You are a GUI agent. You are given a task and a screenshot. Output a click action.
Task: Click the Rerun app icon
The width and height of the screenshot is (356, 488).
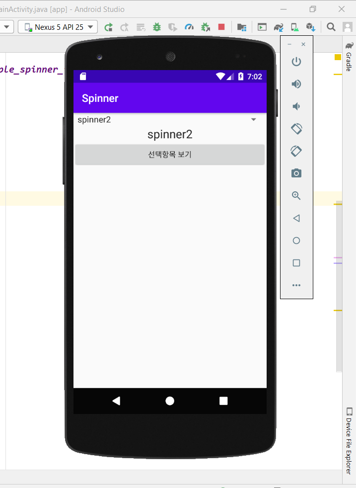point(109,27)
